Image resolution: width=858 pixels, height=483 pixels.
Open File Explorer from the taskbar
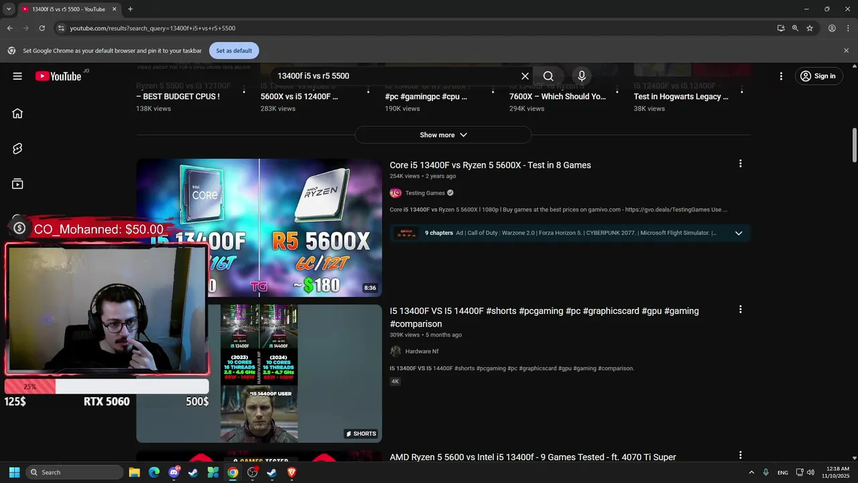[134, 472]
